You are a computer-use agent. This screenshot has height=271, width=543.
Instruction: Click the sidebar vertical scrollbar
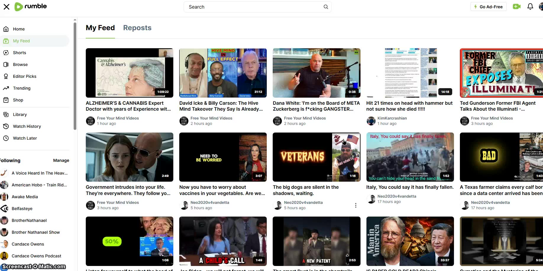point(75,76)
